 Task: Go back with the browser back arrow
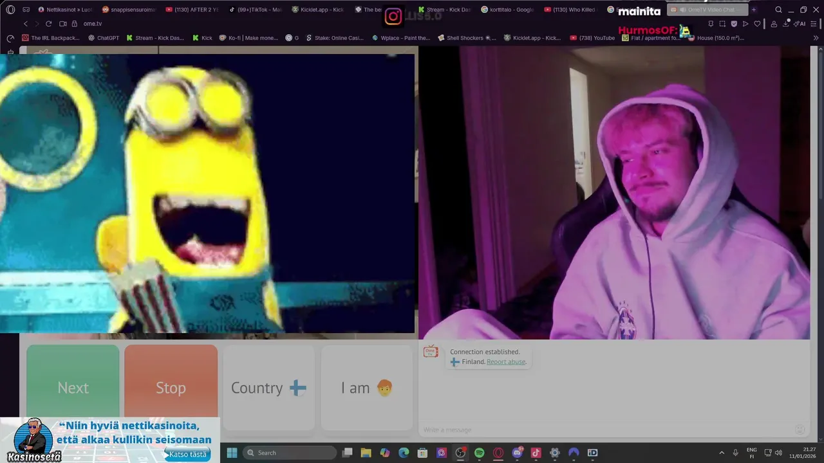(26, 24)
